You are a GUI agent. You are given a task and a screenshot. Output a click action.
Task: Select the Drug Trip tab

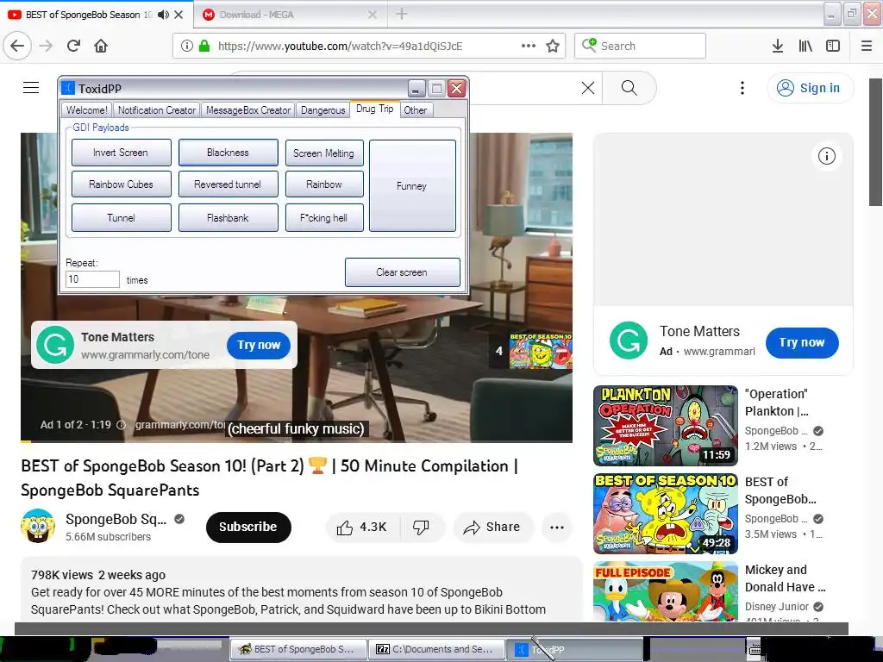click(x=374, y=109)
